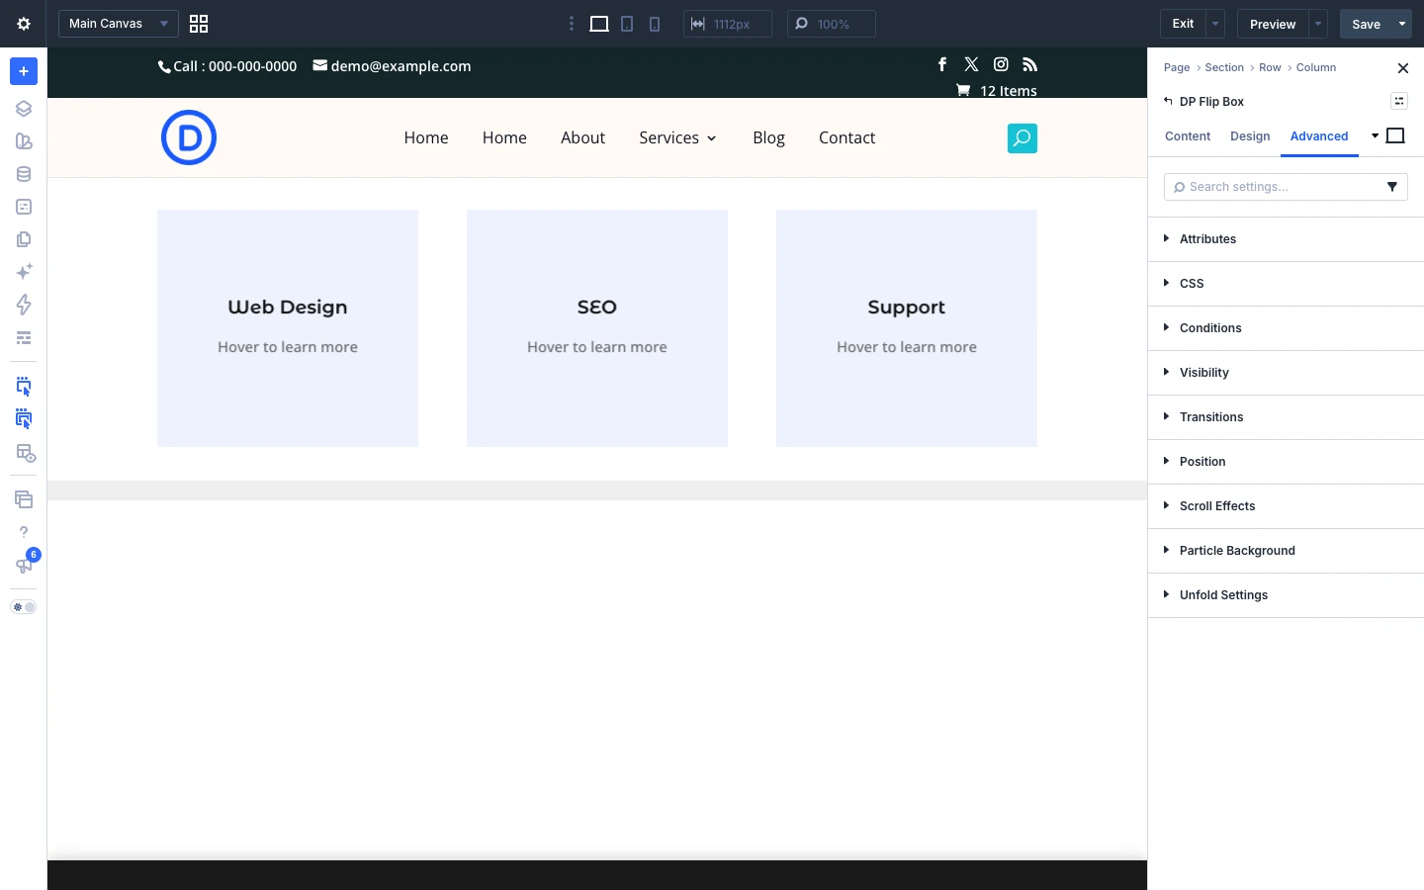1424x890 pixels.
Task: Select the Web Design flip box card
Action: coord(288,328)
